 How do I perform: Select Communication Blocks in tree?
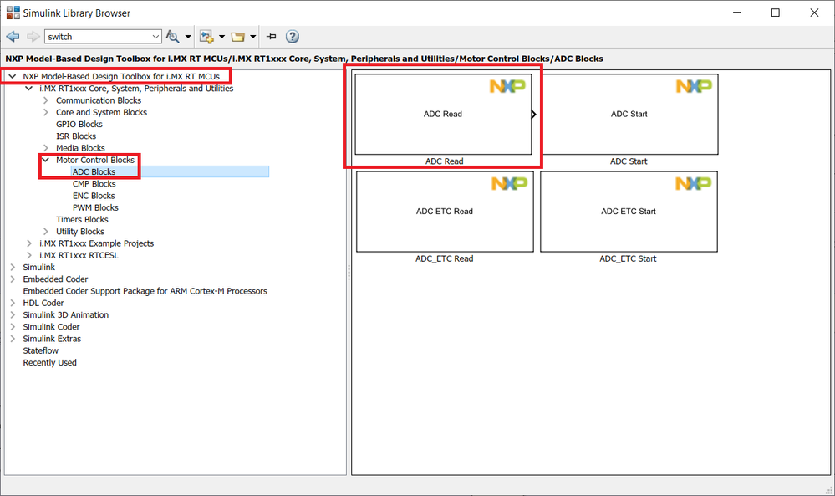click(x=99, y=100)
